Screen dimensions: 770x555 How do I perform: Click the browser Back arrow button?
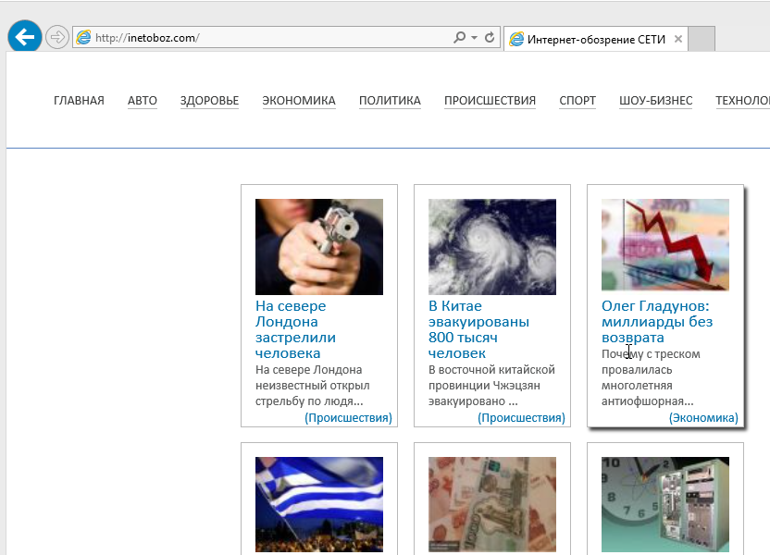pos(25,37)
